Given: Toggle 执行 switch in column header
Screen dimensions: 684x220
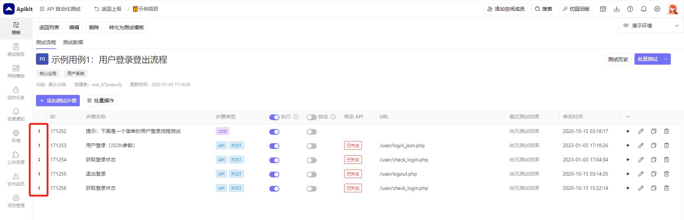Looking at the screenshot, I should click(274, 117).
